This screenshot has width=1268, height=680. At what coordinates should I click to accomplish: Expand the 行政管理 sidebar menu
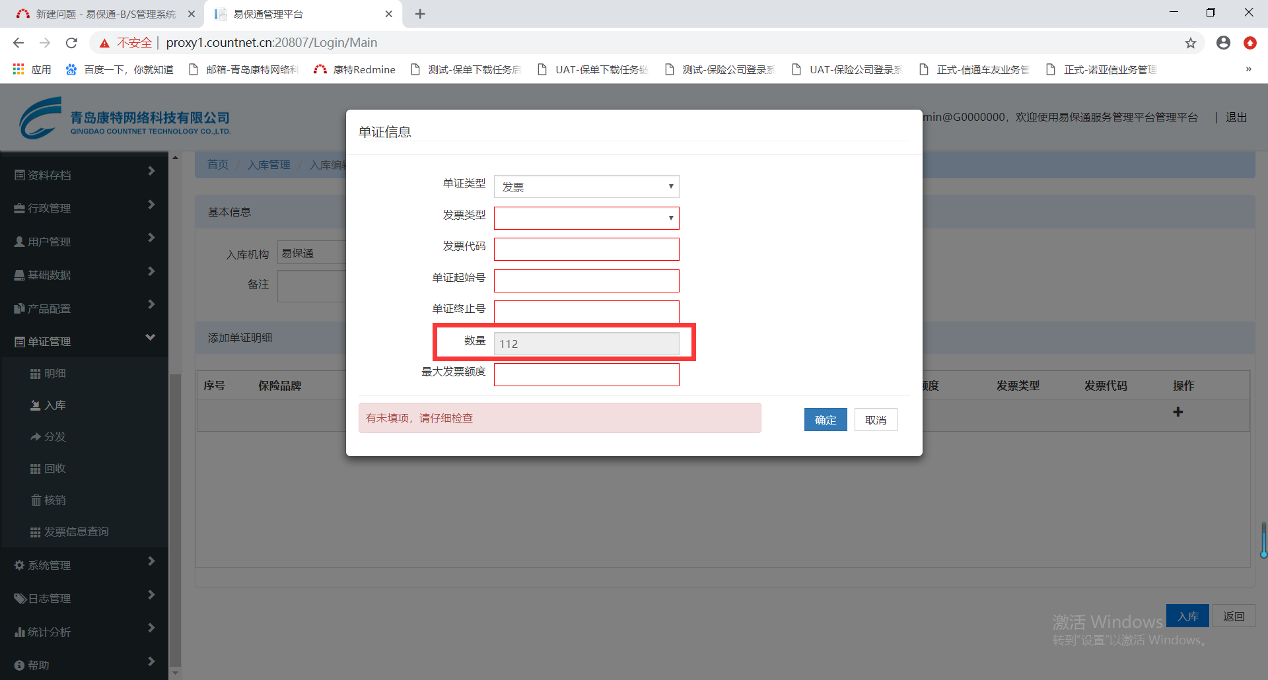coord(85,208)
